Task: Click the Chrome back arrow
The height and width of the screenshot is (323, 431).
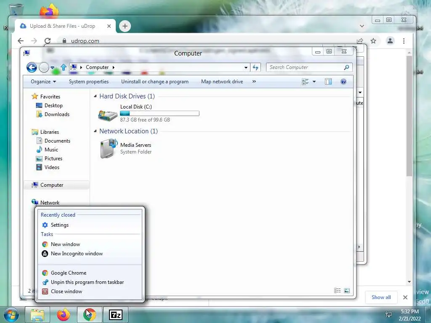Action: pyautogui.click(x=21, y=41)
